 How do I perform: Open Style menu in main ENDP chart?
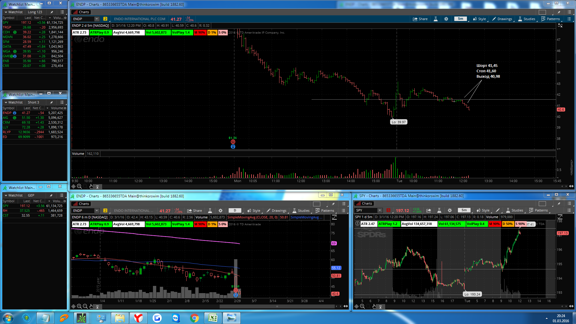[x=479, y=19]
